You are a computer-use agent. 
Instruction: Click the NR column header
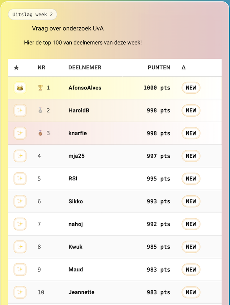[x=41, y=68]
